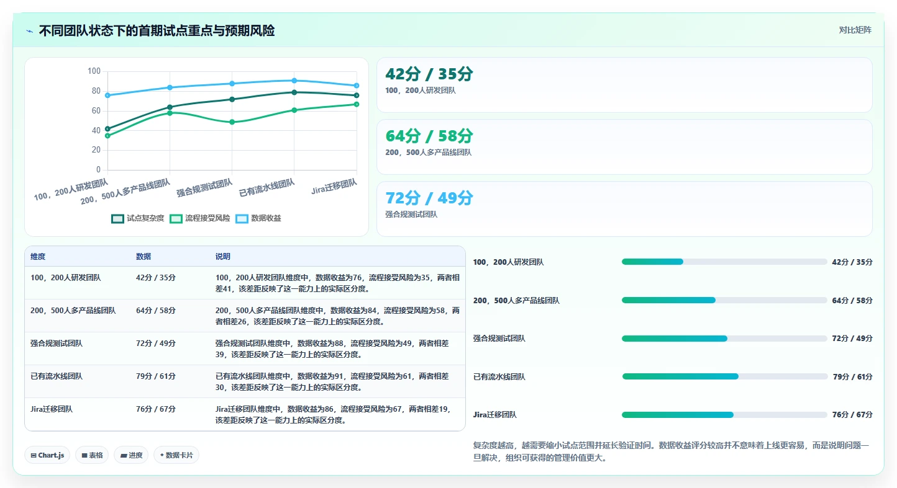This screenshot has width=897, height=488.
Task: Toggle the 试点复杂度 legend item
Action: tap(138, 218)
